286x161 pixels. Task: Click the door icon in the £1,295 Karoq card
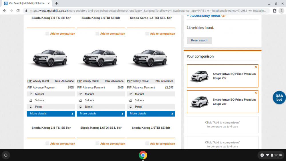[x=131, y=100]
